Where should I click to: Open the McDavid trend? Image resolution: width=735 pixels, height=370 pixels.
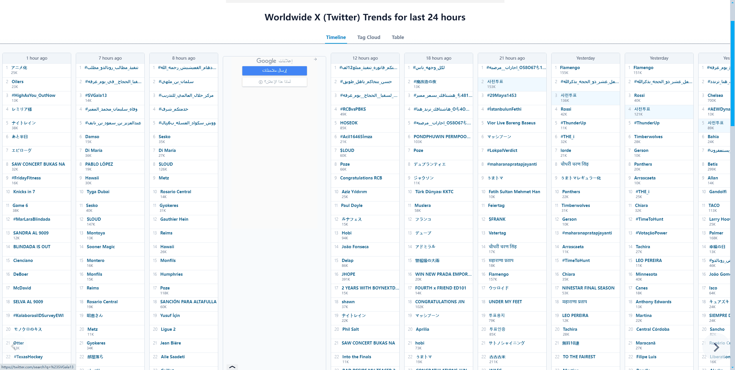[22, 288]
